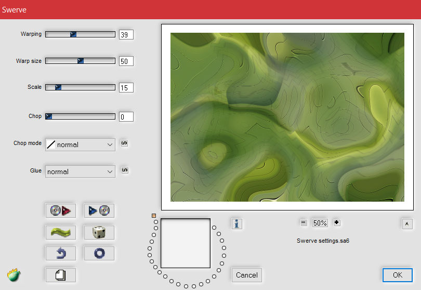Click the Warp size value field 50
Image resolution: width=421 pixels, height=290 pixels.
[126, 61]
